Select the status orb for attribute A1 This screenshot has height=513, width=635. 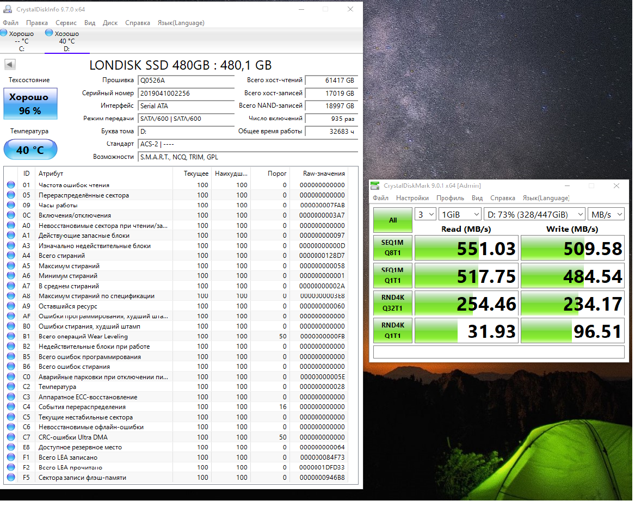[x=11, y=235]
